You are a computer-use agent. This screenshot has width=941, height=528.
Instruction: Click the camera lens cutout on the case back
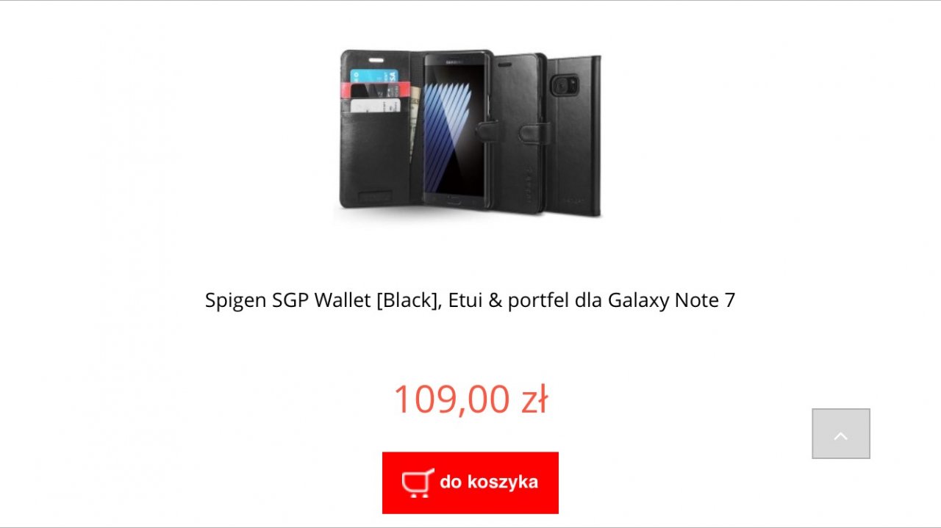tap(564, 84)
